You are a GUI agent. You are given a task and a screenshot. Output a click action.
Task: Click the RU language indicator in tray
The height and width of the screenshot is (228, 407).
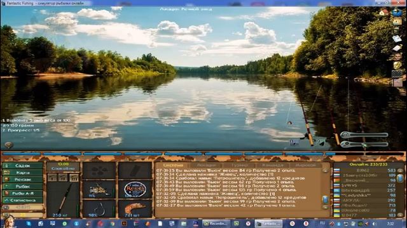click(322, 224)
